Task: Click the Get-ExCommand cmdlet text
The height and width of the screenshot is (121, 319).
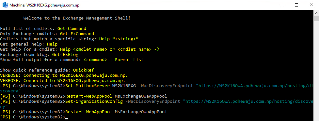Action: (x=77, y=34)
